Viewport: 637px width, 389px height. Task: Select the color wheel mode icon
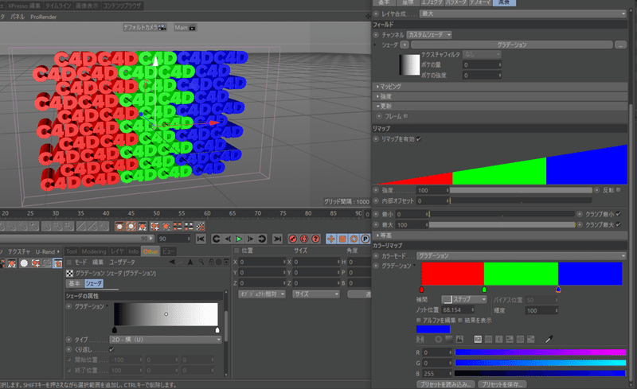pyautogui.click(x=439, y=339)
